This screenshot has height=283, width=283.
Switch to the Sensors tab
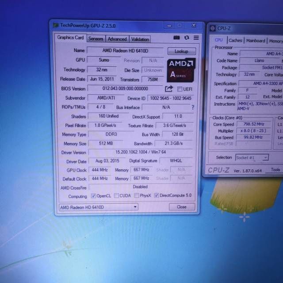click(96, 39)
